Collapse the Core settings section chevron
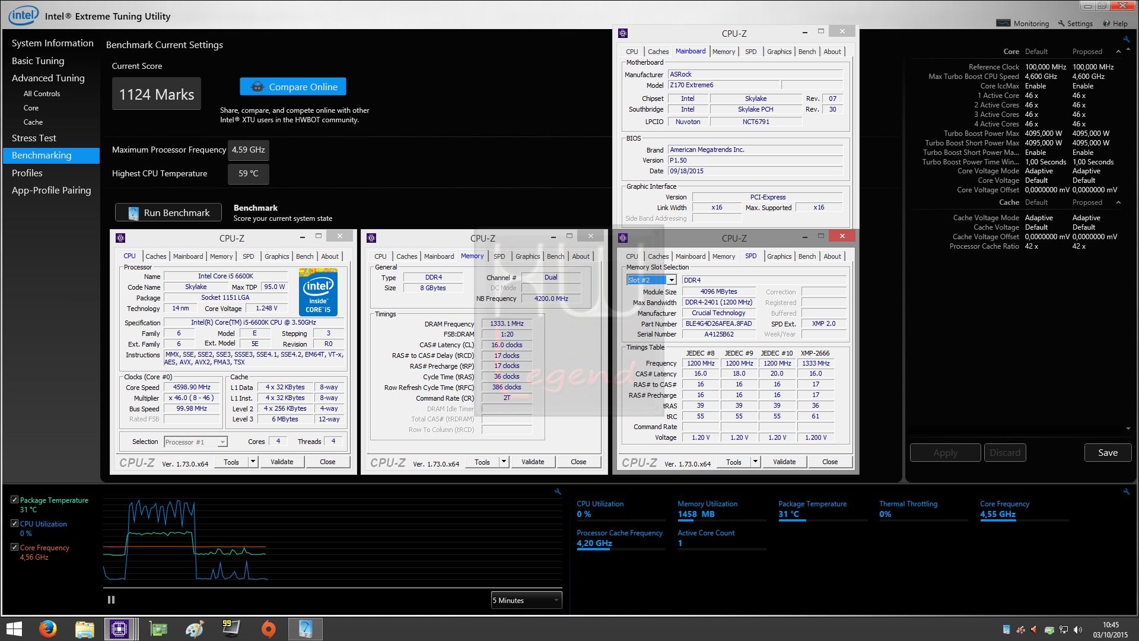The height and width of the screenshot is (641, 1139). pos(1119,52)
